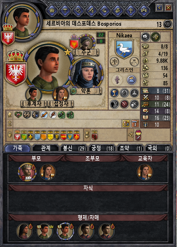This screenshot has width=177, height=247.
Task: Click the thought bubble icon near Nikaea
Action: pyautogui.click(x=146, y=37)
